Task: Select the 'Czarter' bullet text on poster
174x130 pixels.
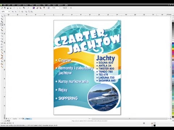Action: [65, 60]
